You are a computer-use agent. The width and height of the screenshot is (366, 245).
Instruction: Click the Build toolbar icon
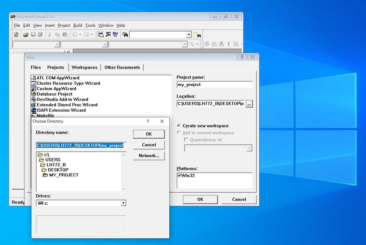point(214,44)
